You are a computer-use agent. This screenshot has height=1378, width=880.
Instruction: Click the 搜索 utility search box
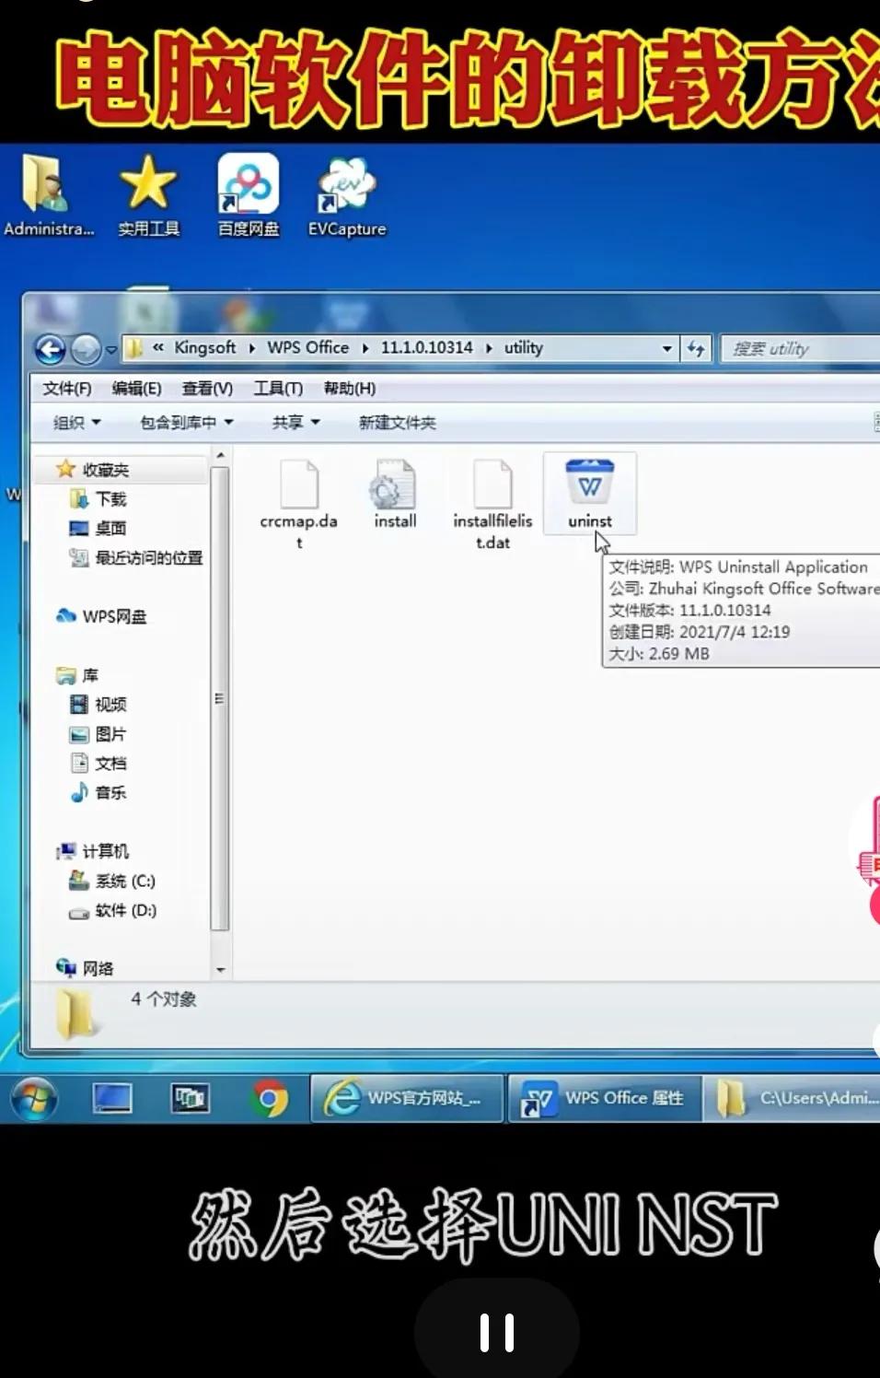(799, 348)
